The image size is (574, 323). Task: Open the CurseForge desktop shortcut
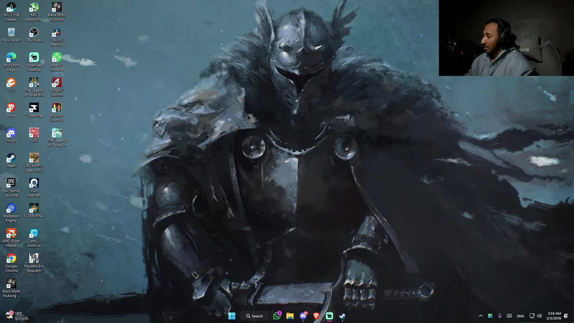(x=34, y=110)
